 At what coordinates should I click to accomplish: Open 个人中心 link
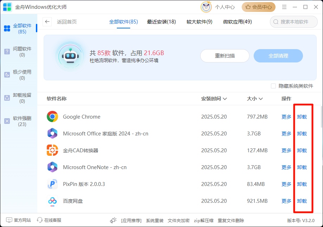225,7
